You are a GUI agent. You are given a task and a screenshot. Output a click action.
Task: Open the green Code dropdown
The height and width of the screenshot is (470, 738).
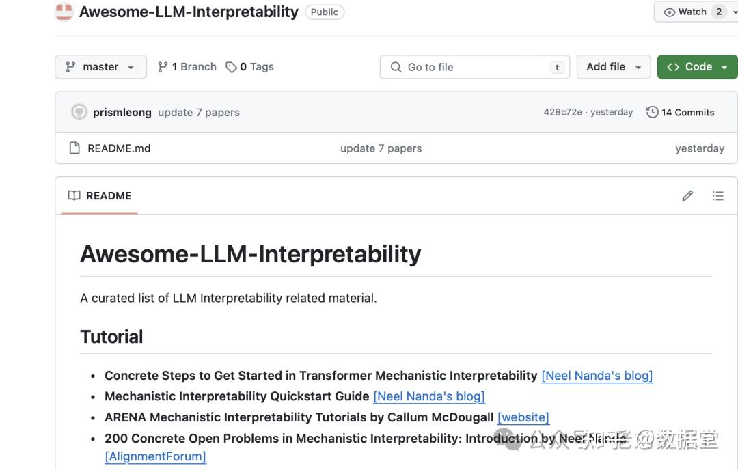[x=697, y=67]
